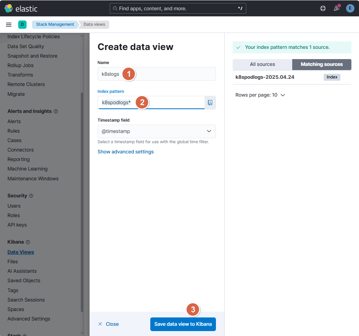This screenshot has width=359, height=336.
Task: Open Data Set Quality
Action: (x=26, y=46)
